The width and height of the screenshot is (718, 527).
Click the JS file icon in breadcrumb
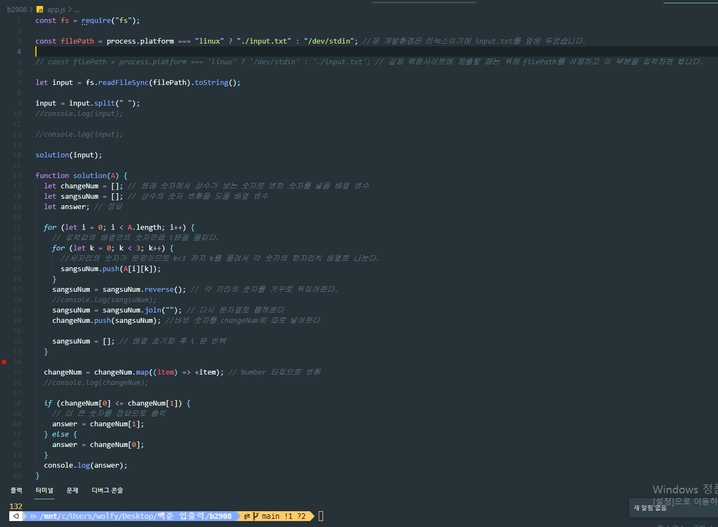40,10
